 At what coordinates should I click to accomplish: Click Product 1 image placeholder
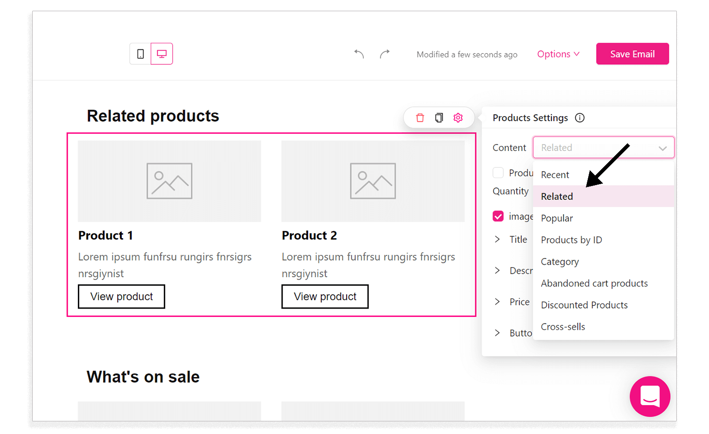pyautogui.click(x=169, y=181)
